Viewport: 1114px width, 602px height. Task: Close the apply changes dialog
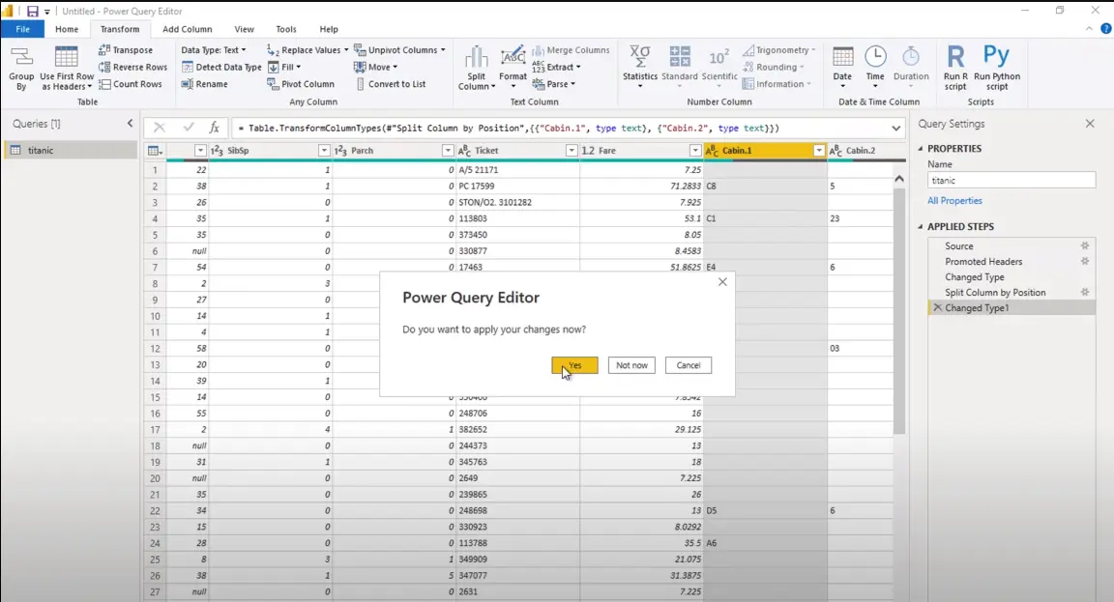(722, 282)
